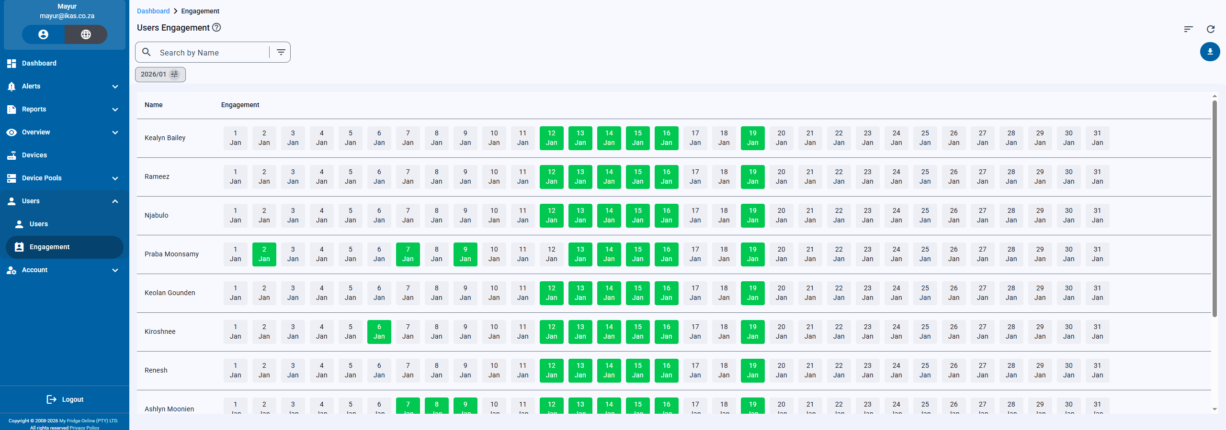Viewport: 1226px width, 430px height.
Task: Open the Privacy Policy link
Action: (x=84, y=428)
